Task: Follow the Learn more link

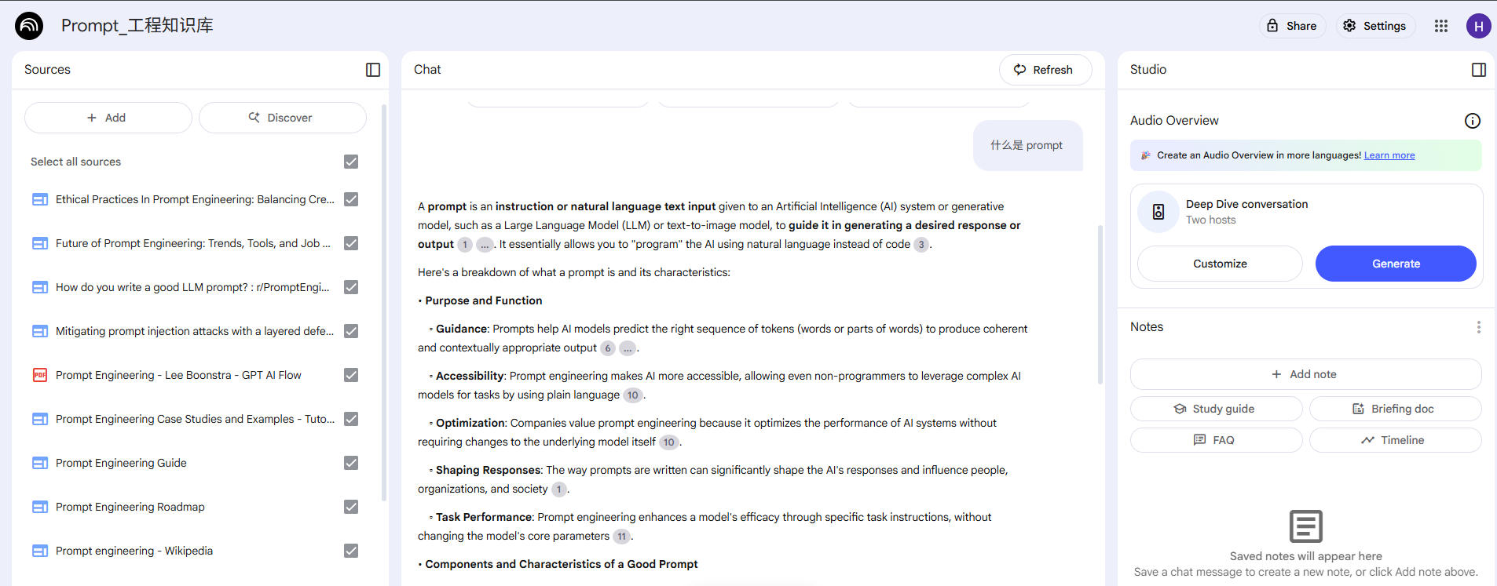Action: click(x=1389, y=155)
